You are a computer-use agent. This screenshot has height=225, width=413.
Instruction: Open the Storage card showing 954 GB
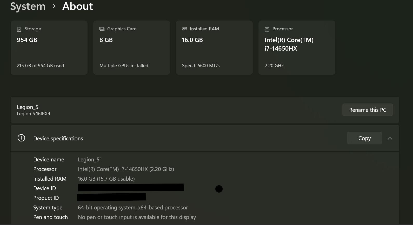point(49,48)
